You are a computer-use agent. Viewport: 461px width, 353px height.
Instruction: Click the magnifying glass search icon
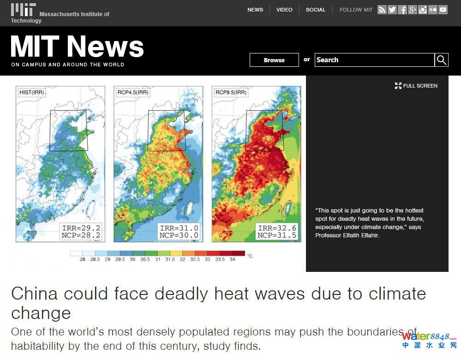click(x=442, y=60)
